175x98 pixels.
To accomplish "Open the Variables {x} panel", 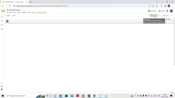I will coord(2,25).
